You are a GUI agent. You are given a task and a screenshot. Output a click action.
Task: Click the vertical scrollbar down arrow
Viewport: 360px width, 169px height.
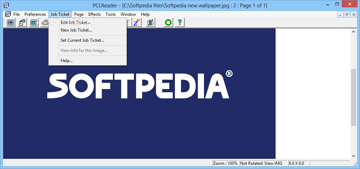(x=354, y=156)
